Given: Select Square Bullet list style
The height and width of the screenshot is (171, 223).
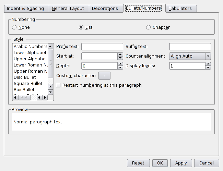Looking at the screenshot, I should coord(28,84).
